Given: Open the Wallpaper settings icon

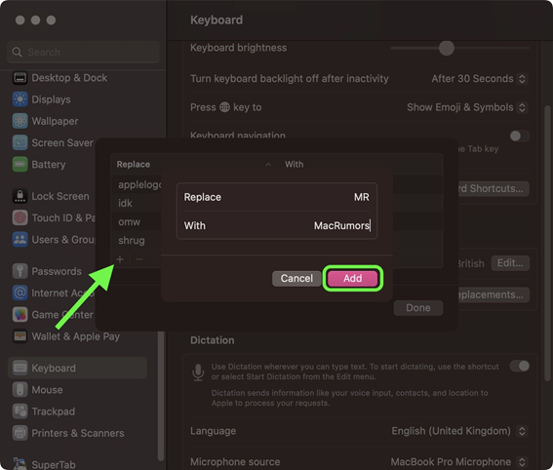Looking at the screenshot, I should click(20, 121).
